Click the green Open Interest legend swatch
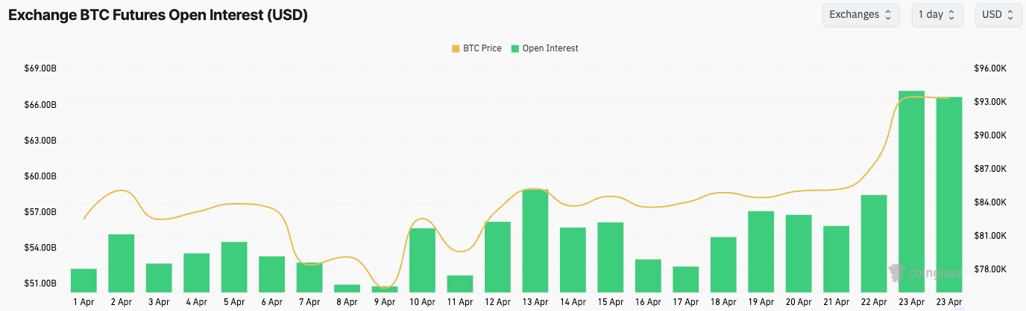The image size is (1026, 311). (515, 48)
